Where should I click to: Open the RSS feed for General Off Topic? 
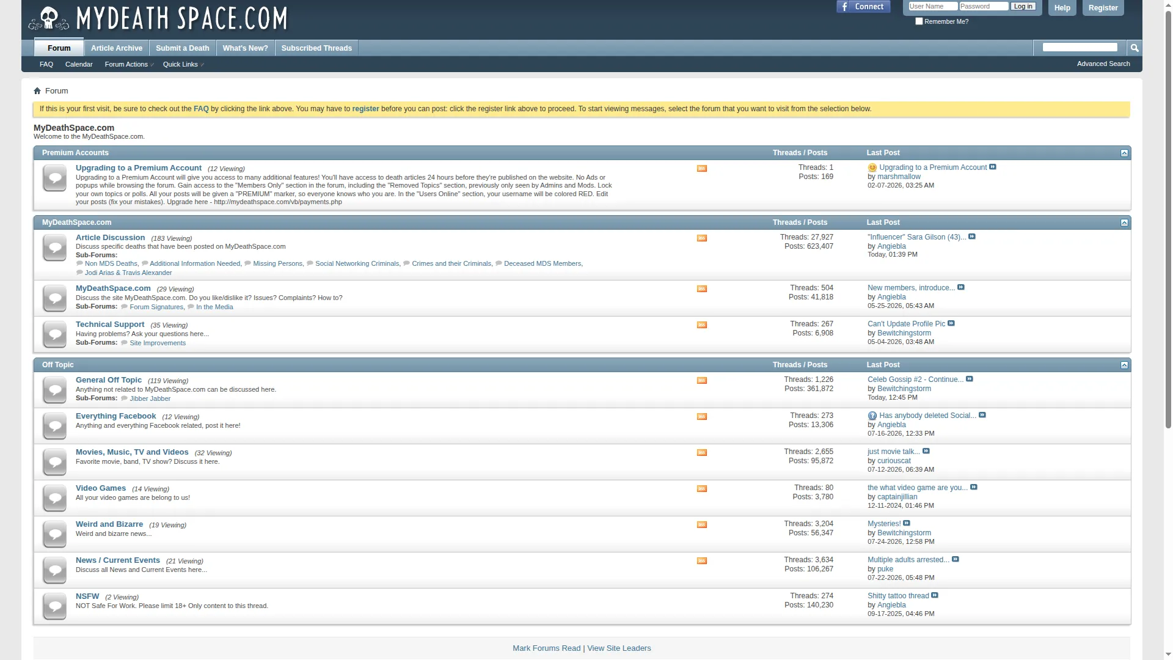coord(702,381)
